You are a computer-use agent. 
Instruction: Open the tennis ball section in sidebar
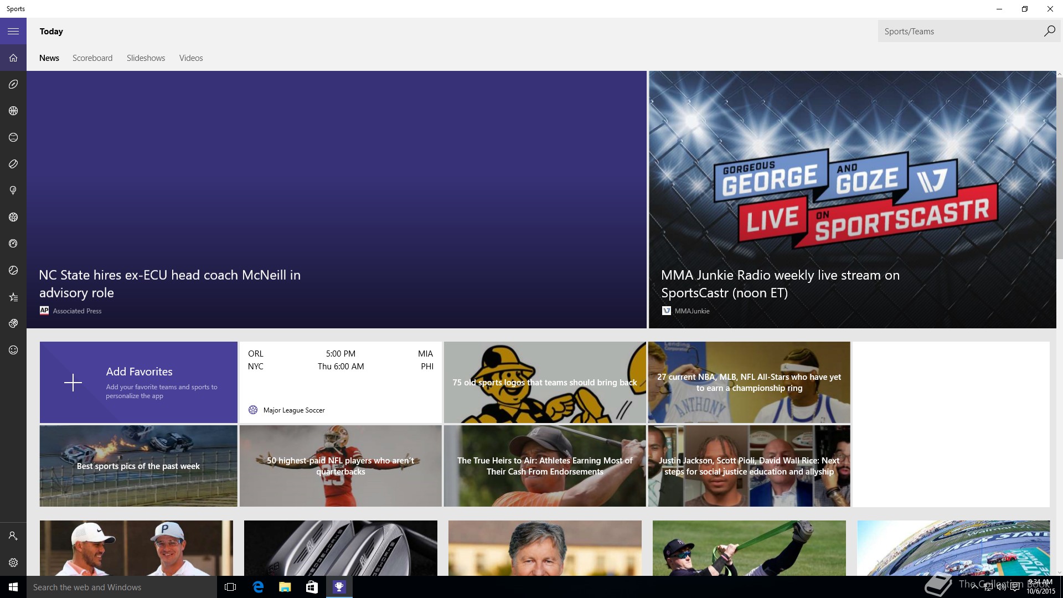(x=13, y=270)
